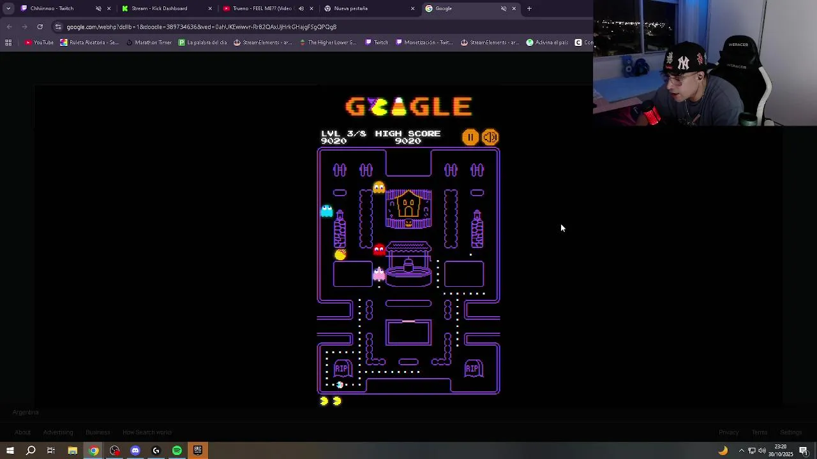Open Task View in taskbar
Viewport: 817px width, 459px height.
(51, 451)
